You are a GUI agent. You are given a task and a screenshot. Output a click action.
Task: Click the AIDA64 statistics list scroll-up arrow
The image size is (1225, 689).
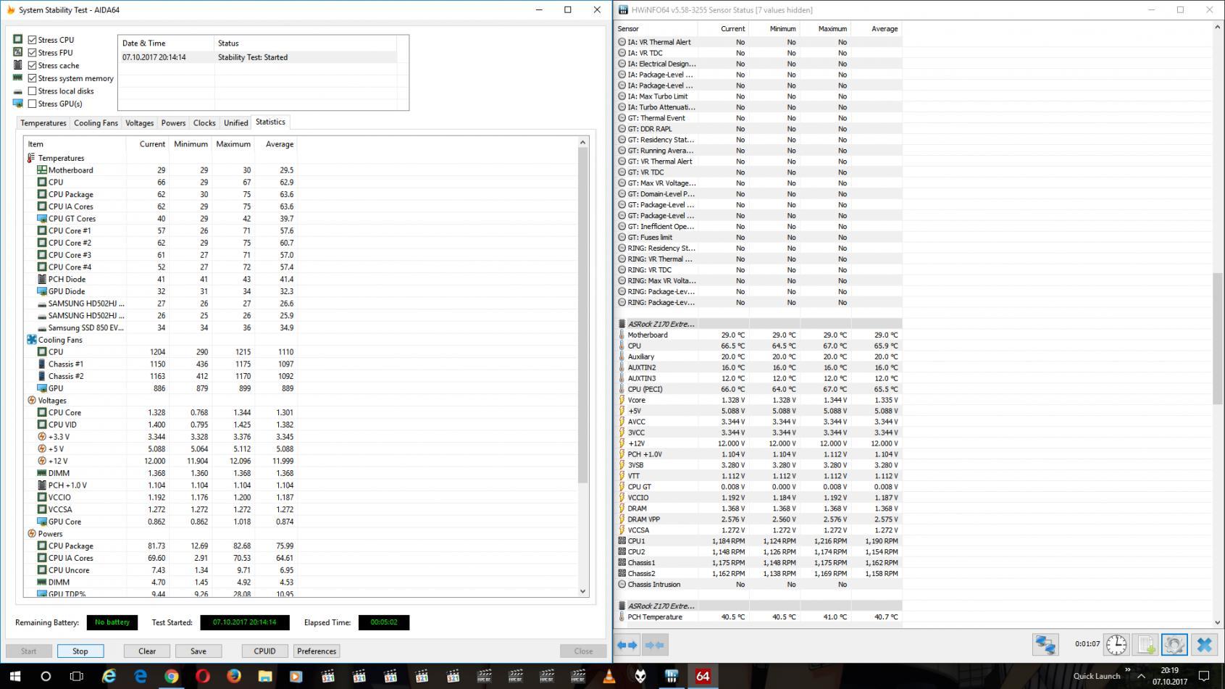(583, 142)
